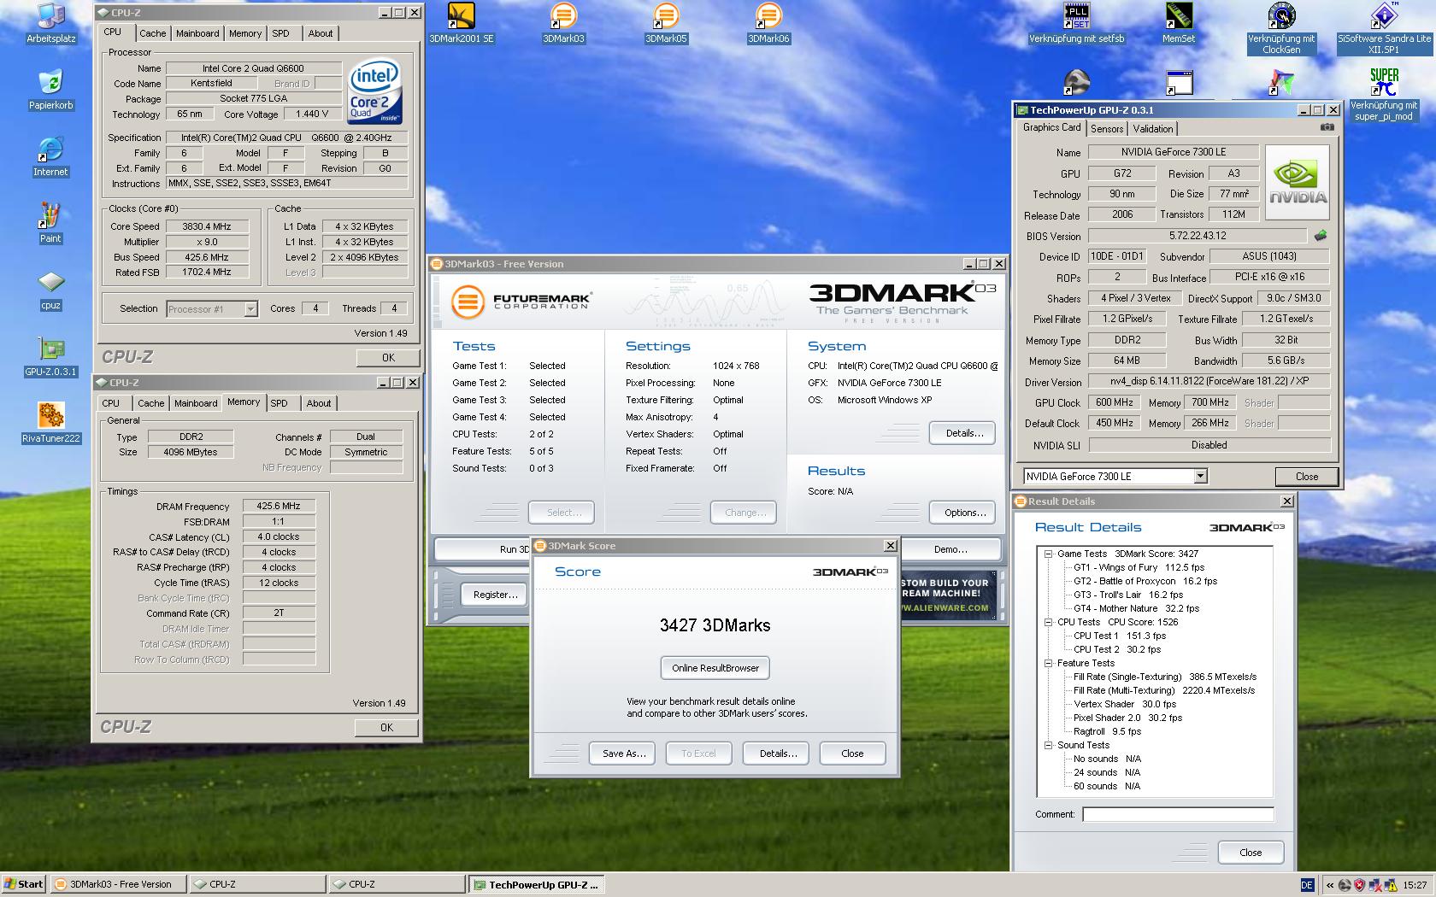Click Save As... in score dialog
The height and width of the screenshot is (897, 1436).
pyautogui.click(x=623, y=753)
